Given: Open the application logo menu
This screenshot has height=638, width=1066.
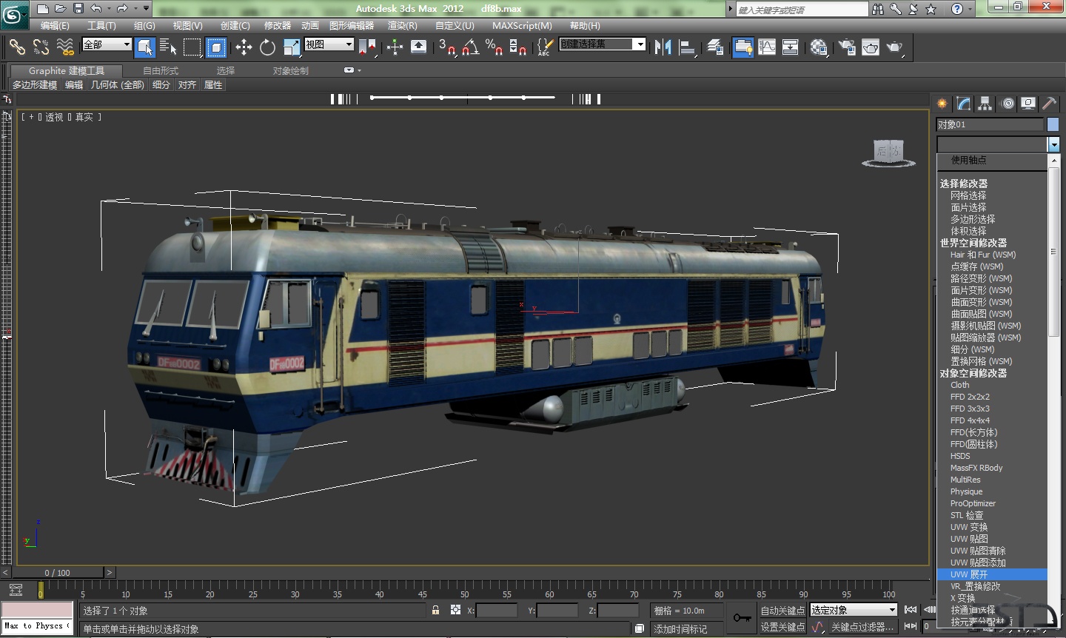Looking at the screenshot, I should [x=14, y=13].
